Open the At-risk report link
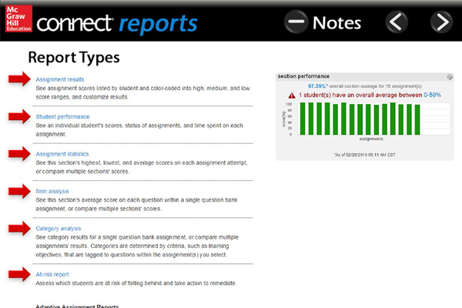 (52, 274)
